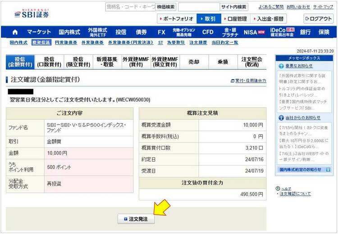This screenshot has height=234, width=338.
Task: Open 保険 in the main menu
Action: click(324, 32)
